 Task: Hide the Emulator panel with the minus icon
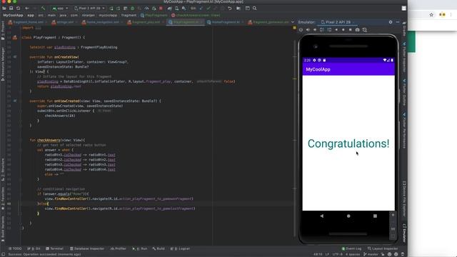click(398, 22)
